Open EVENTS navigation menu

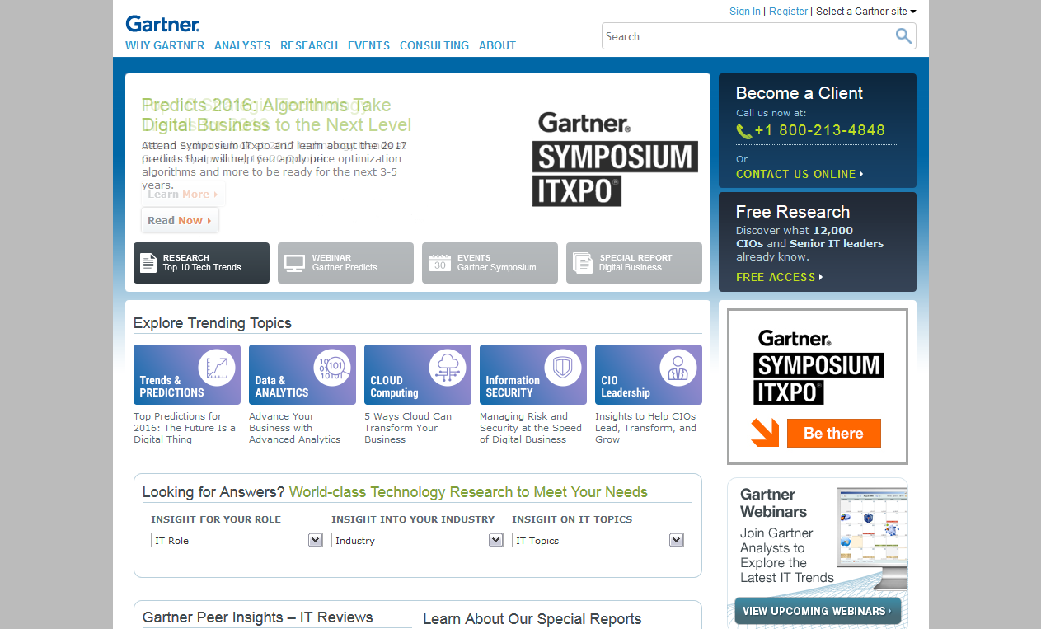click(368, 45)
